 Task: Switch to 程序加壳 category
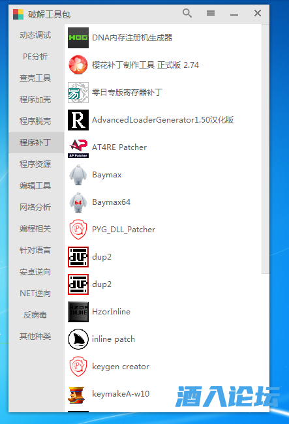coord(35,100)
